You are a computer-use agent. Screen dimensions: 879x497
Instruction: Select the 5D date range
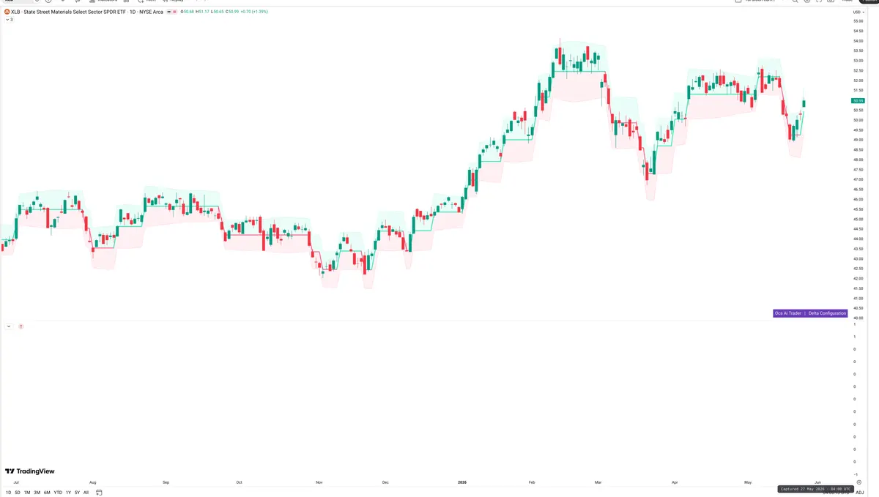tap(18, 493)
